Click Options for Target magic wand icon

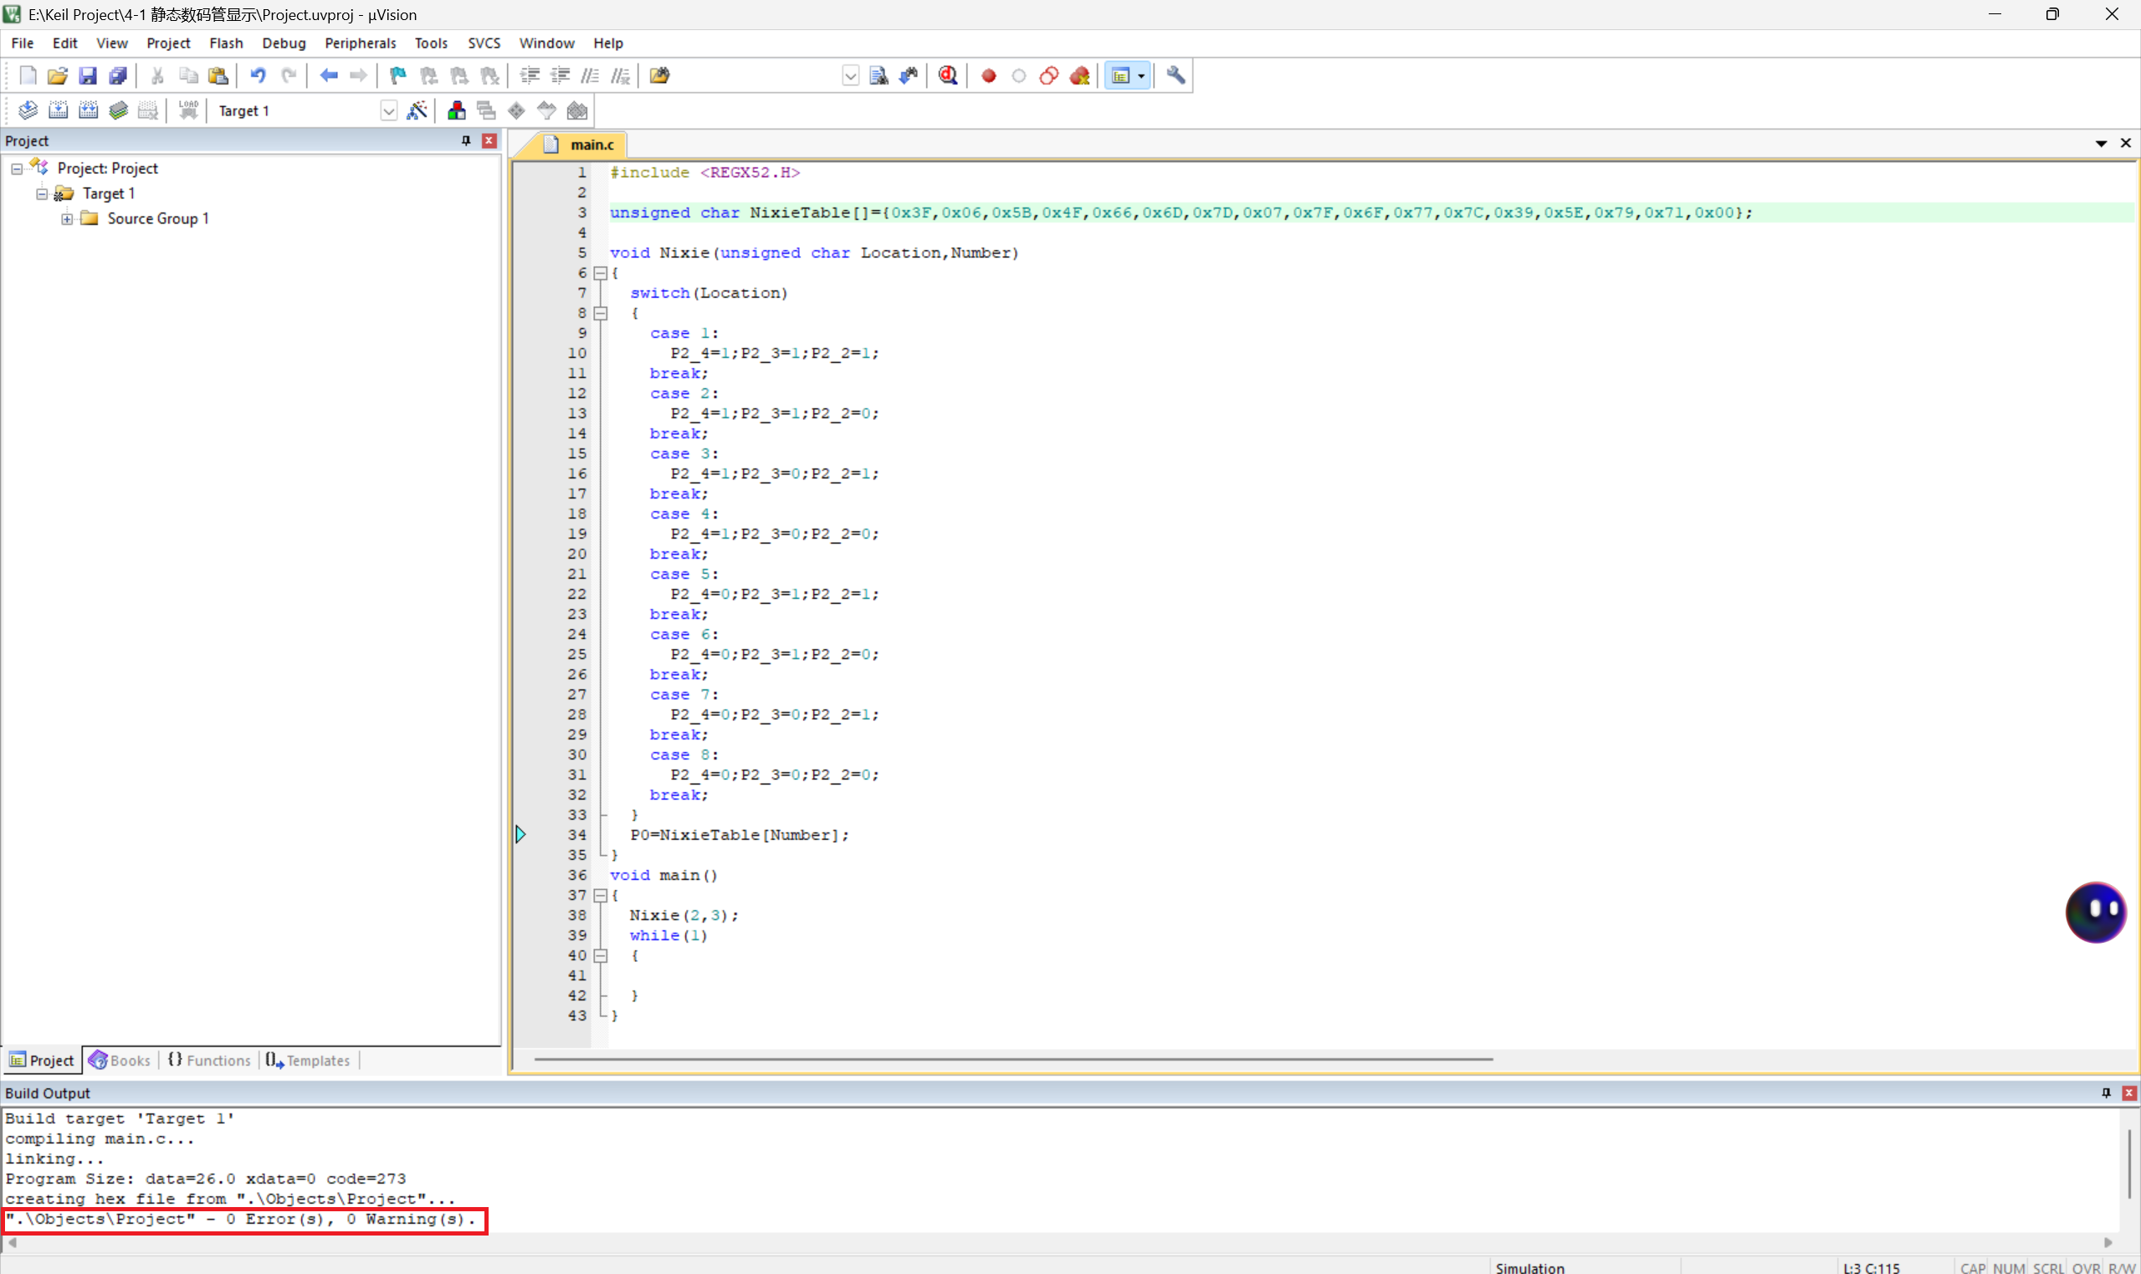click(417, 110)
